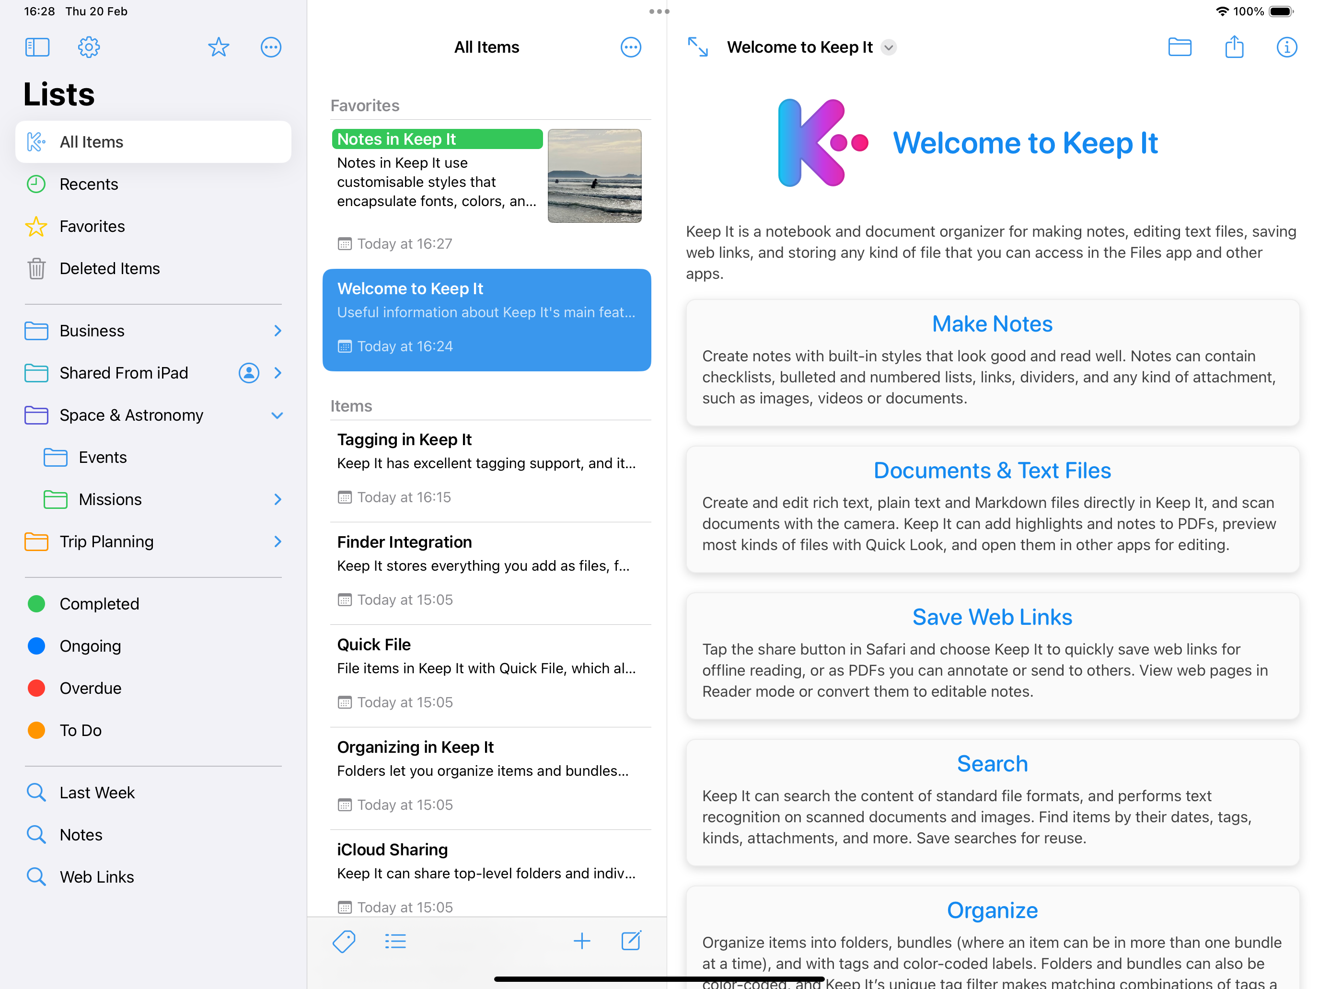Filter by blue Ongoing label
The image size is (1319, 989).
(x=153, y=646)
